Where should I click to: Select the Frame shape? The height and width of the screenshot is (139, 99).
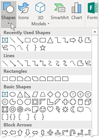[35, 102]
